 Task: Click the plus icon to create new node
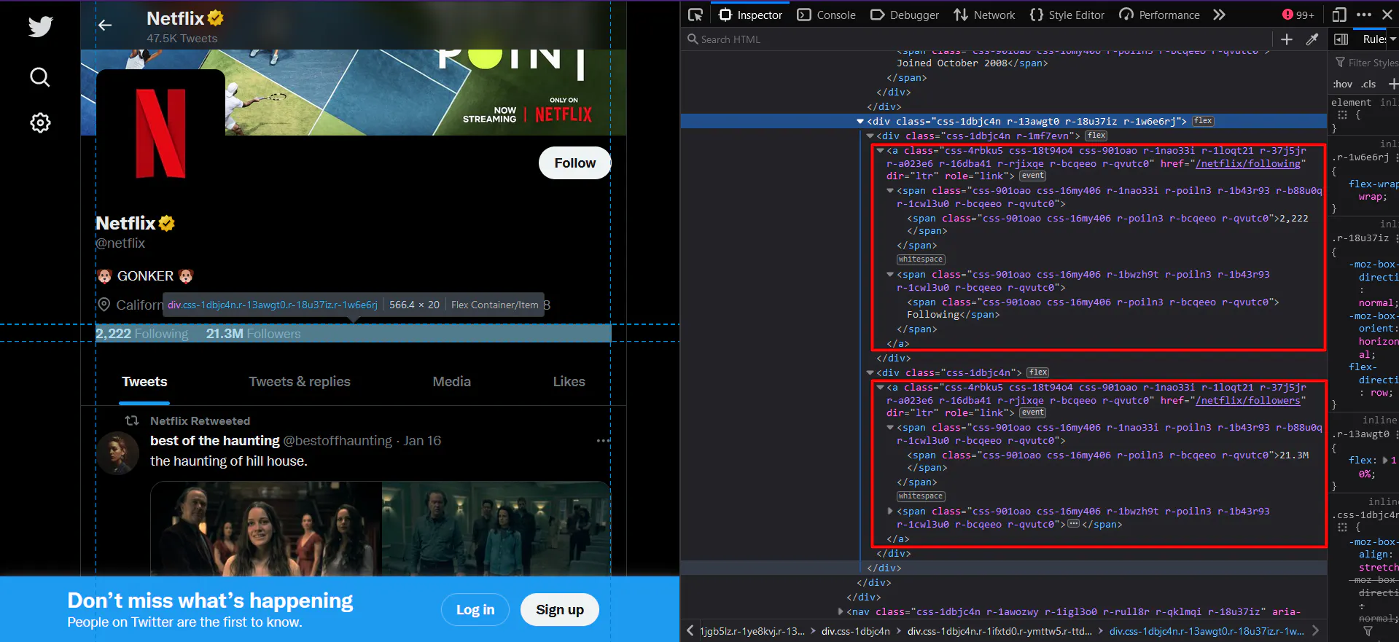[x=1287, y=39]
